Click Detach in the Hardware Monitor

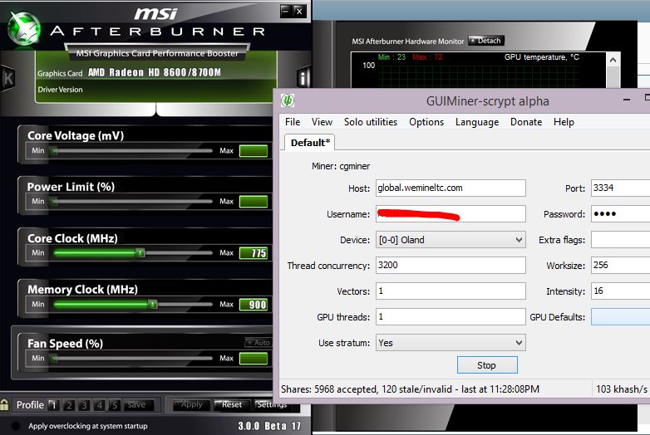486,41
